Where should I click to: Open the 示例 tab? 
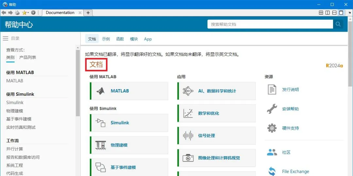pos(106,39)
